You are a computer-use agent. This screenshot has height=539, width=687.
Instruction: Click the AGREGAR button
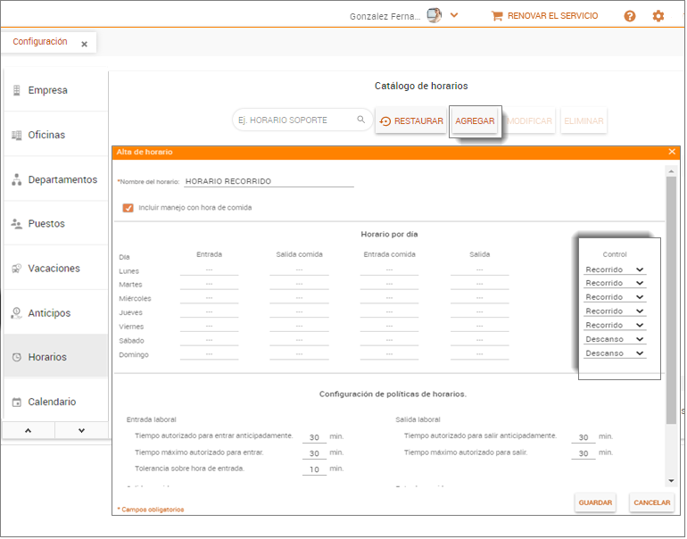point(475,121)
